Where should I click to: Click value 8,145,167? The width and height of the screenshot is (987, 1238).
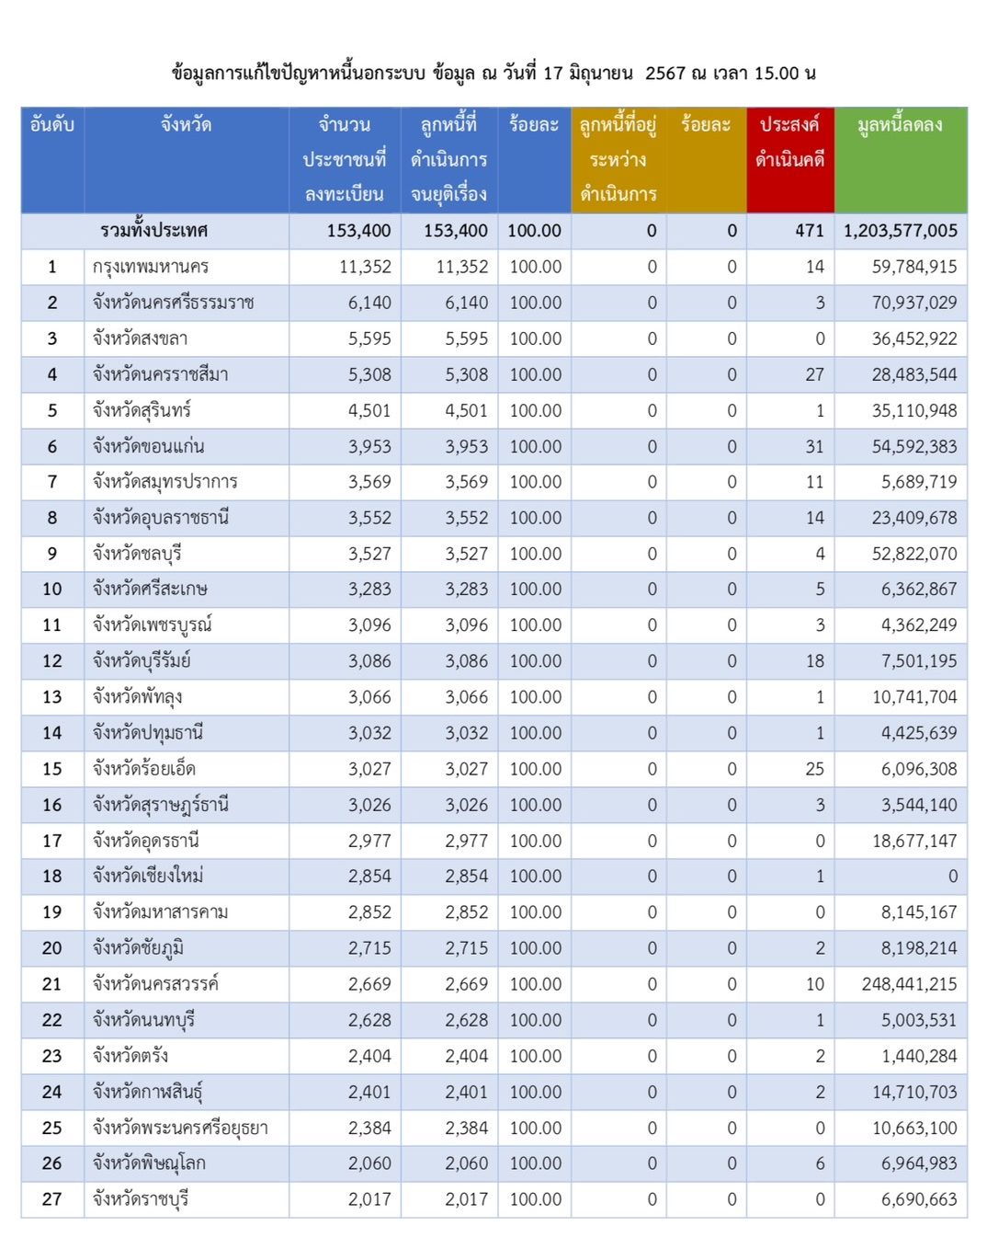[x=919, y=911]
